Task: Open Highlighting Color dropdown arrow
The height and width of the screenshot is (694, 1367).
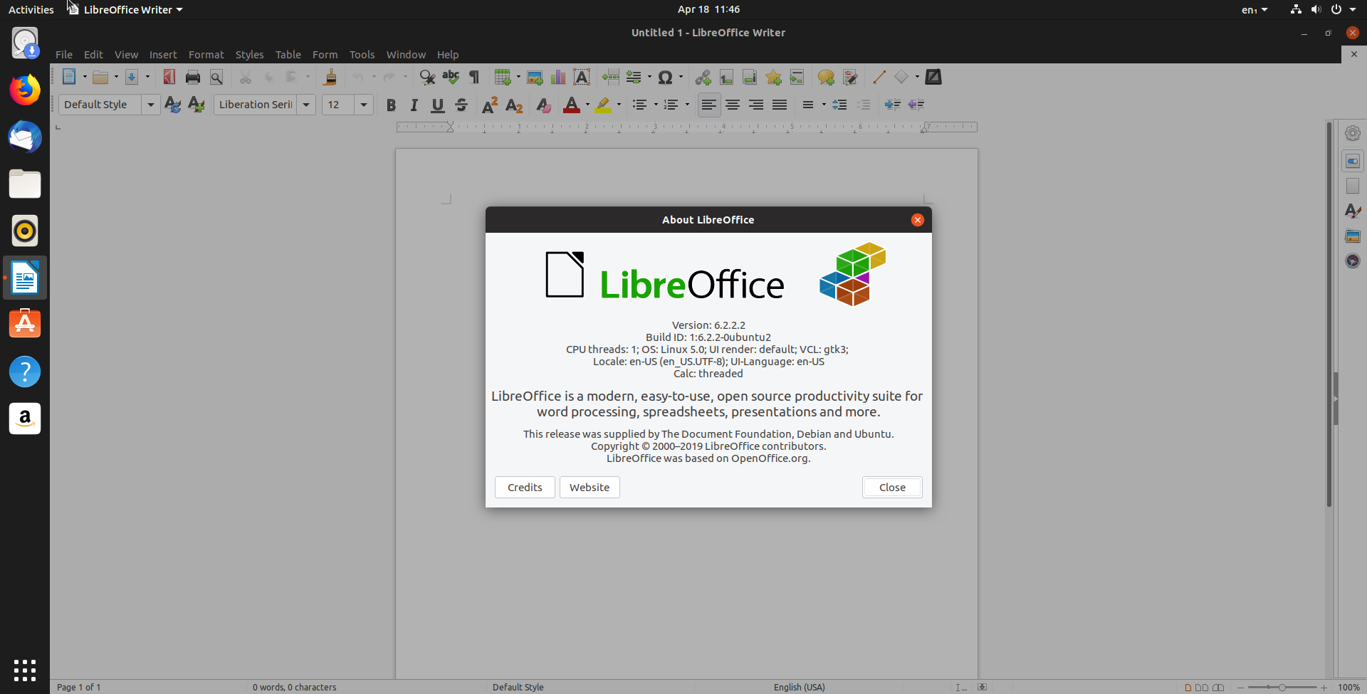Action: point(619,105)
